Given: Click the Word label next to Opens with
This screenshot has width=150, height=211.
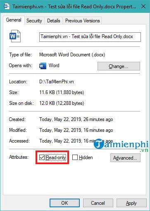Looking at the screenshot, I should (54, 65).
